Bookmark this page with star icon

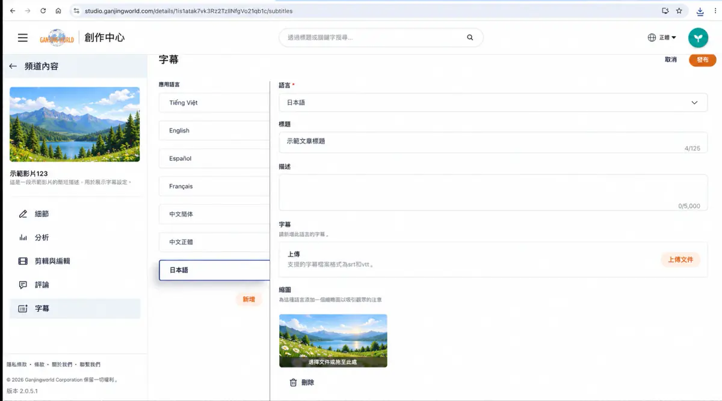tap(679, 11)
